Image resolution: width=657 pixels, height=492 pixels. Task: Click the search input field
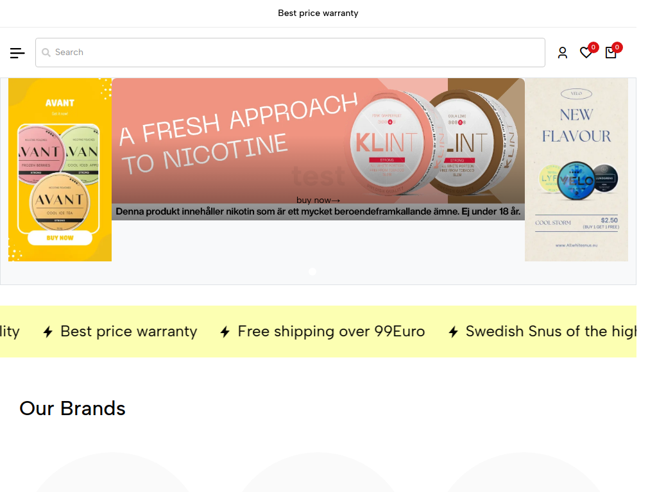(290, 53)
